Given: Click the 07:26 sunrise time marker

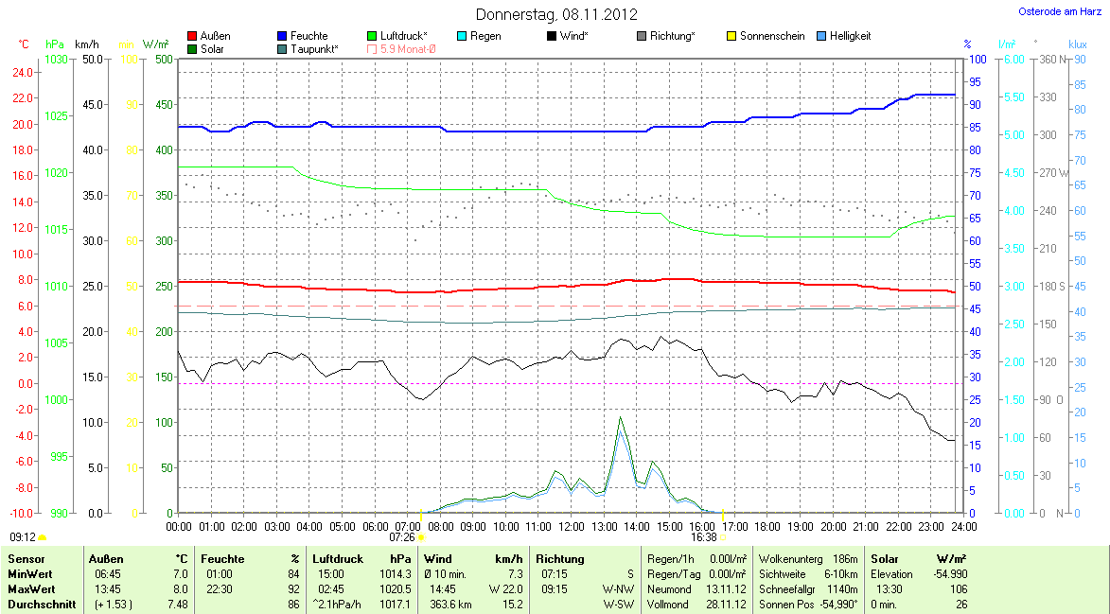Looking at the screenshot, I should click(x=401, y=536).
